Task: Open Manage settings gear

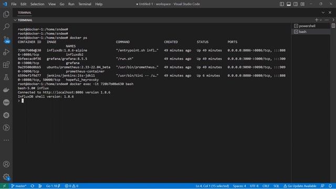Action: [6, 177]
